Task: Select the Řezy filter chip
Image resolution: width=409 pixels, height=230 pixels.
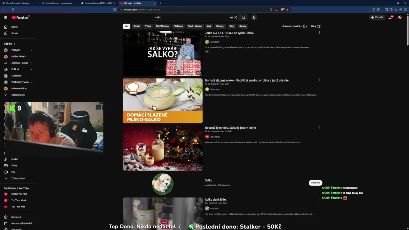Action: 232,26
